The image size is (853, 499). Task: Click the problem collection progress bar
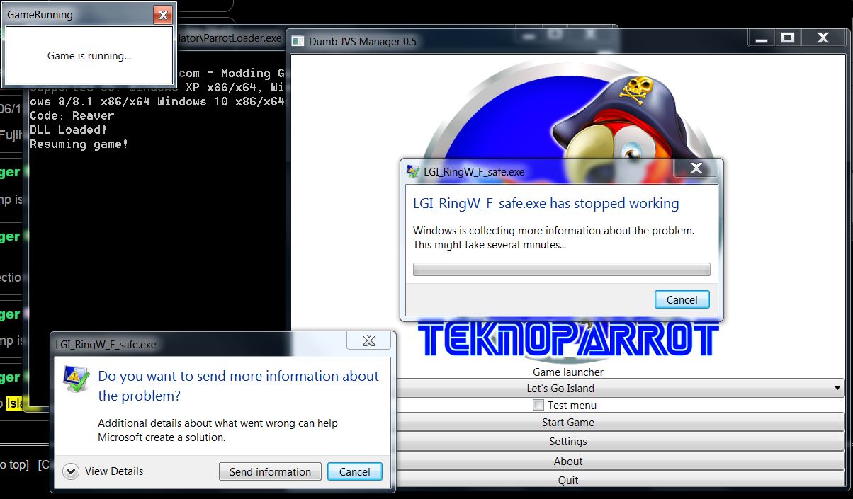coord(562,269)
